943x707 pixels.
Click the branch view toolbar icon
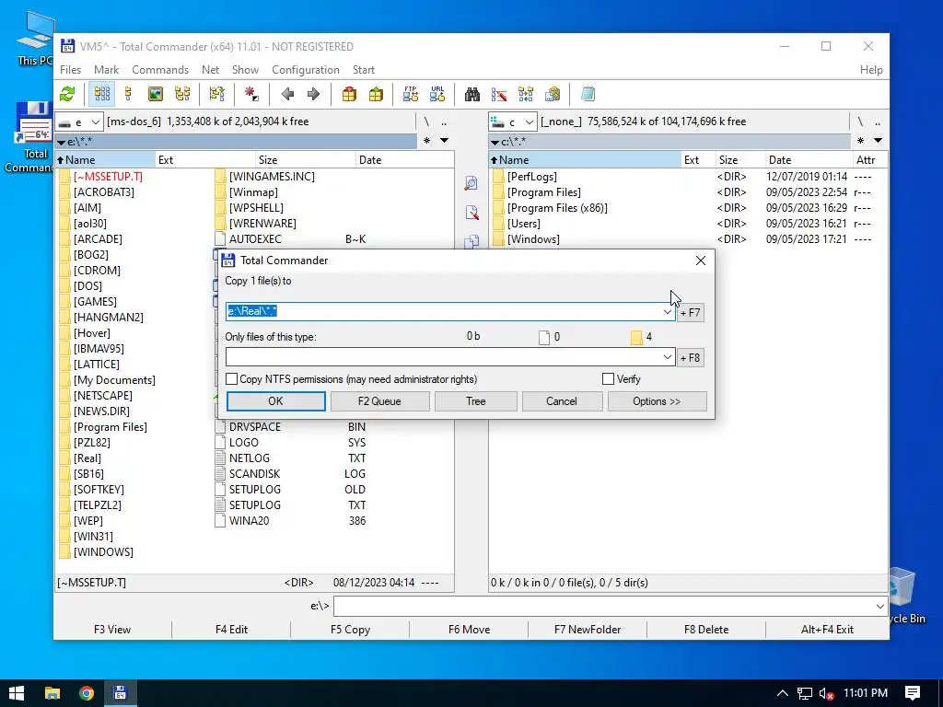point(217,95)
